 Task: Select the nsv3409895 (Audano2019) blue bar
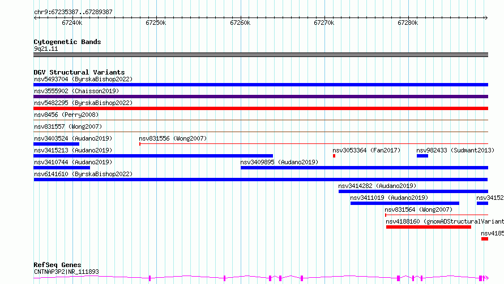click(364, 168)
